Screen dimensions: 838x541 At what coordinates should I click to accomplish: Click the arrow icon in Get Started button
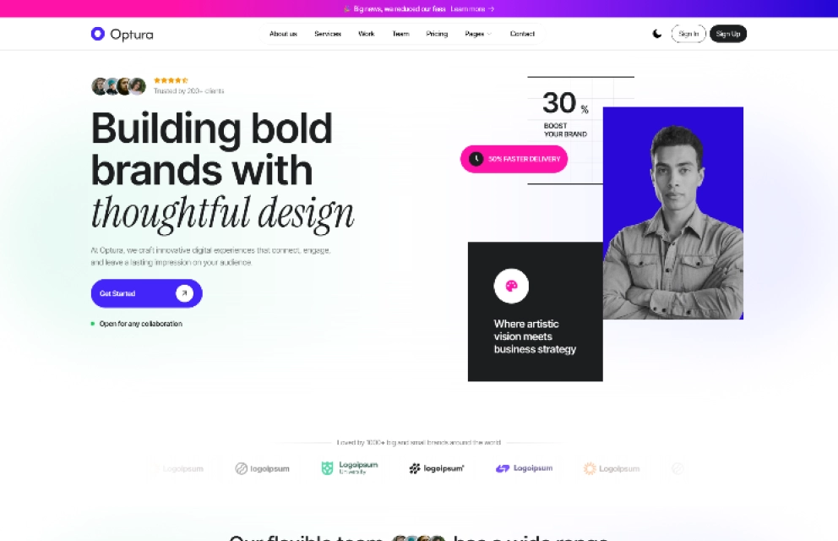point(184,293)
